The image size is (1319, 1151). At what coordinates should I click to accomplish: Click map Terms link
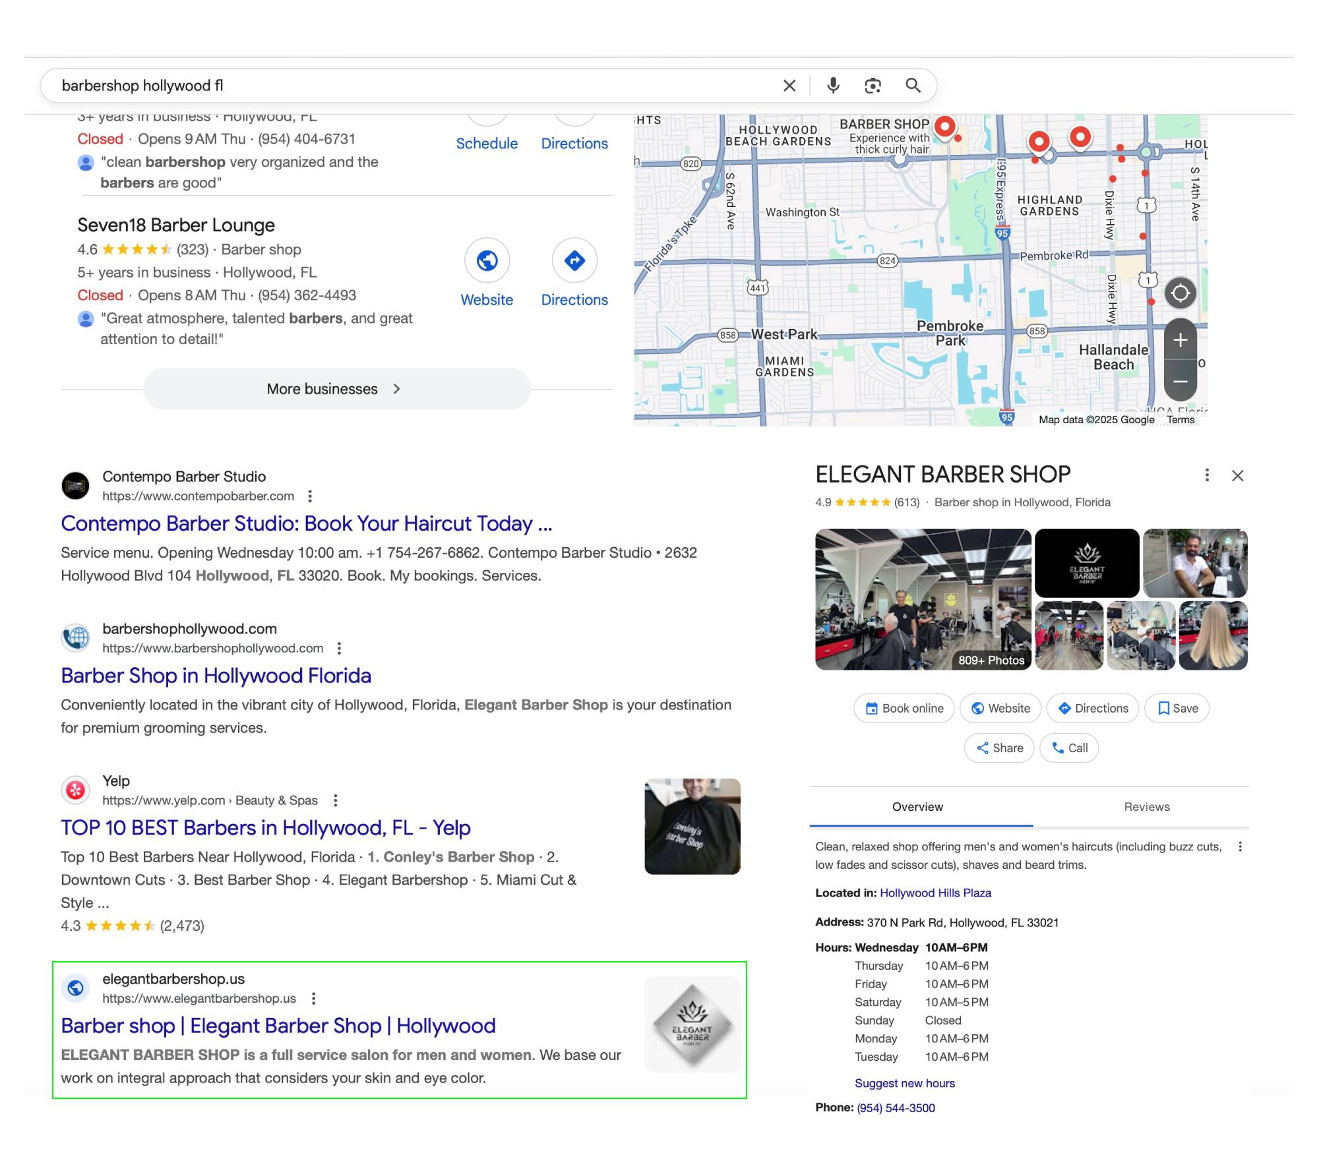[1181, 419]
